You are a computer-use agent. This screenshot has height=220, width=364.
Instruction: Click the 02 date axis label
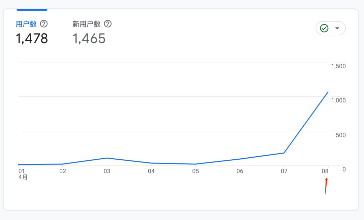(63, 171)
